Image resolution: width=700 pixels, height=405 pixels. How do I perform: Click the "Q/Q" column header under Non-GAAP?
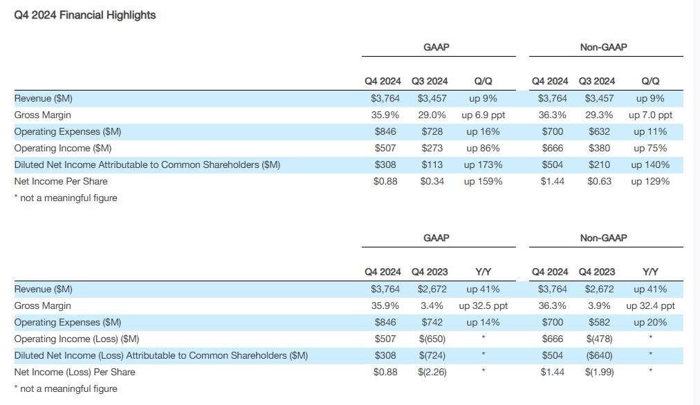tap(650, 81)
